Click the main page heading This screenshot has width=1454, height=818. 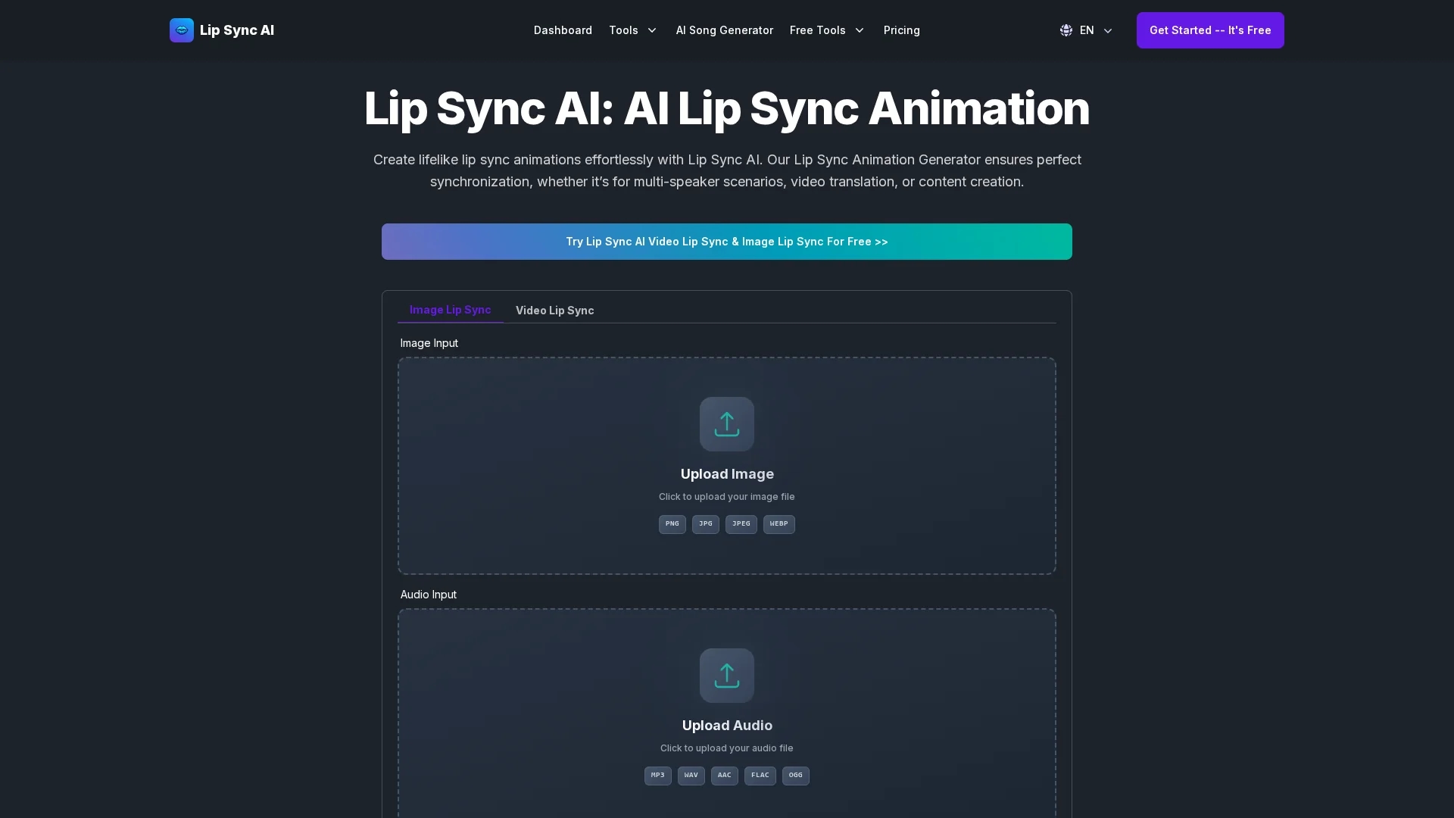coord(727,108)
